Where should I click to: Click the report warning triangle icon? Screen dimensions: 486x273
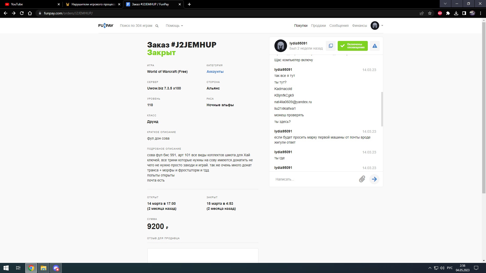click(375, 46)
